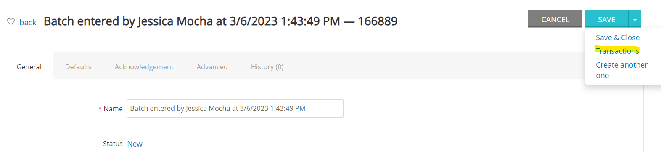View the History (0) tab
This screenshot has height=152, width=661.
(x=267, y=67)
